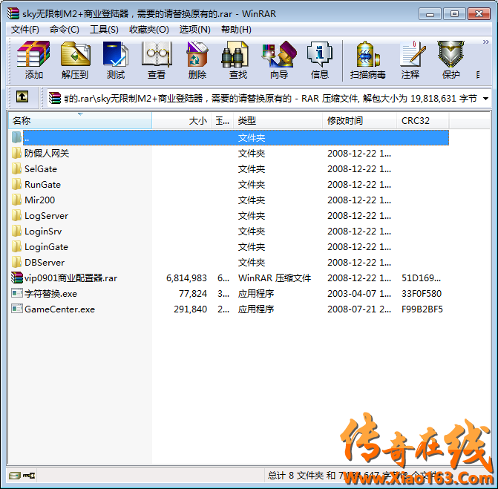
Task: Select the SelGate folder
Action: [x=41, y=169]
